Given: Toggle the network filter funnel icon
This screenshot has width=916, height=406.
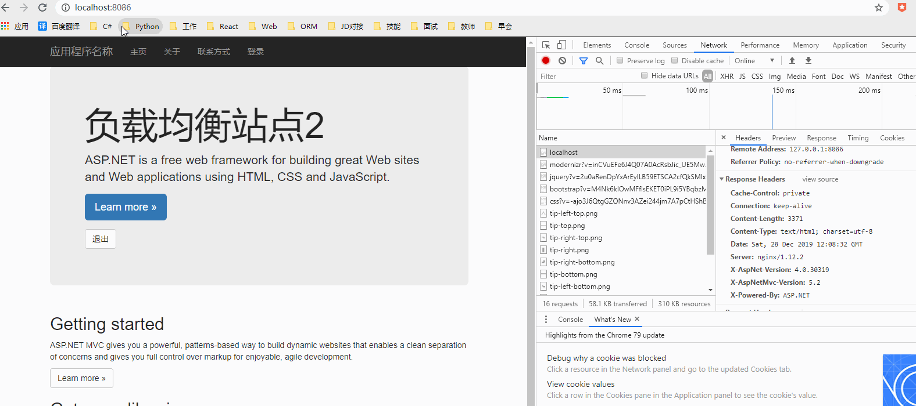Looking at the screenshot, I should click(584, 61).
